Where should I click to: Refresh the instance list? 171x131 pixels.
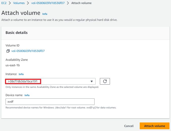click(105, 81)
